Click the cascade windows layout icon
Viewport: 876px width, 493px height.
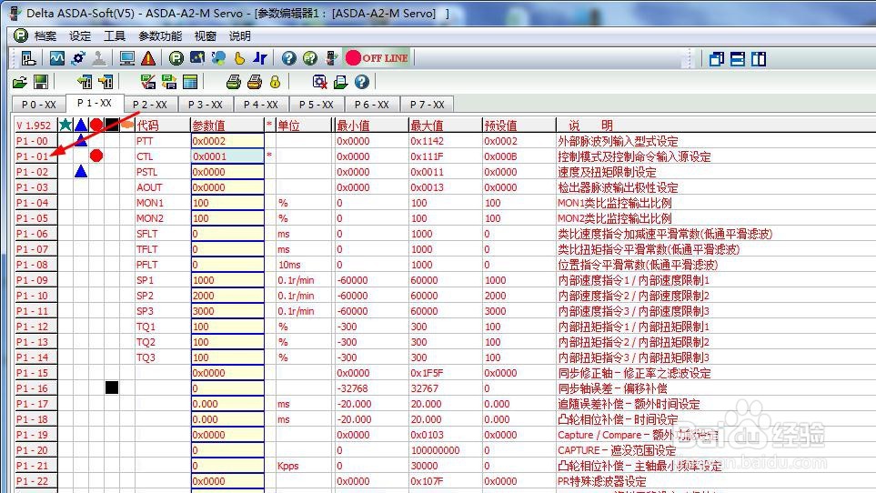717,58
